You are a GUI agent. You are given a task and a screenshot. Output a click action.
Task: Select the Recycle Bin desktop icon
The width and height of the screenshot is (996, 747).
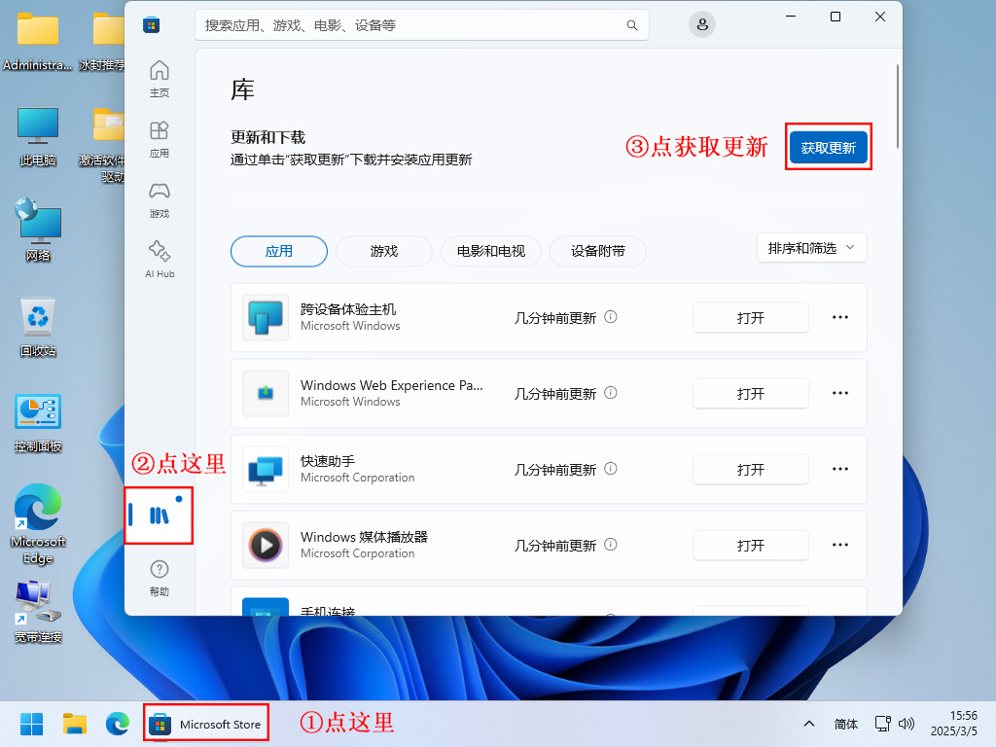[x=38, y=328]
